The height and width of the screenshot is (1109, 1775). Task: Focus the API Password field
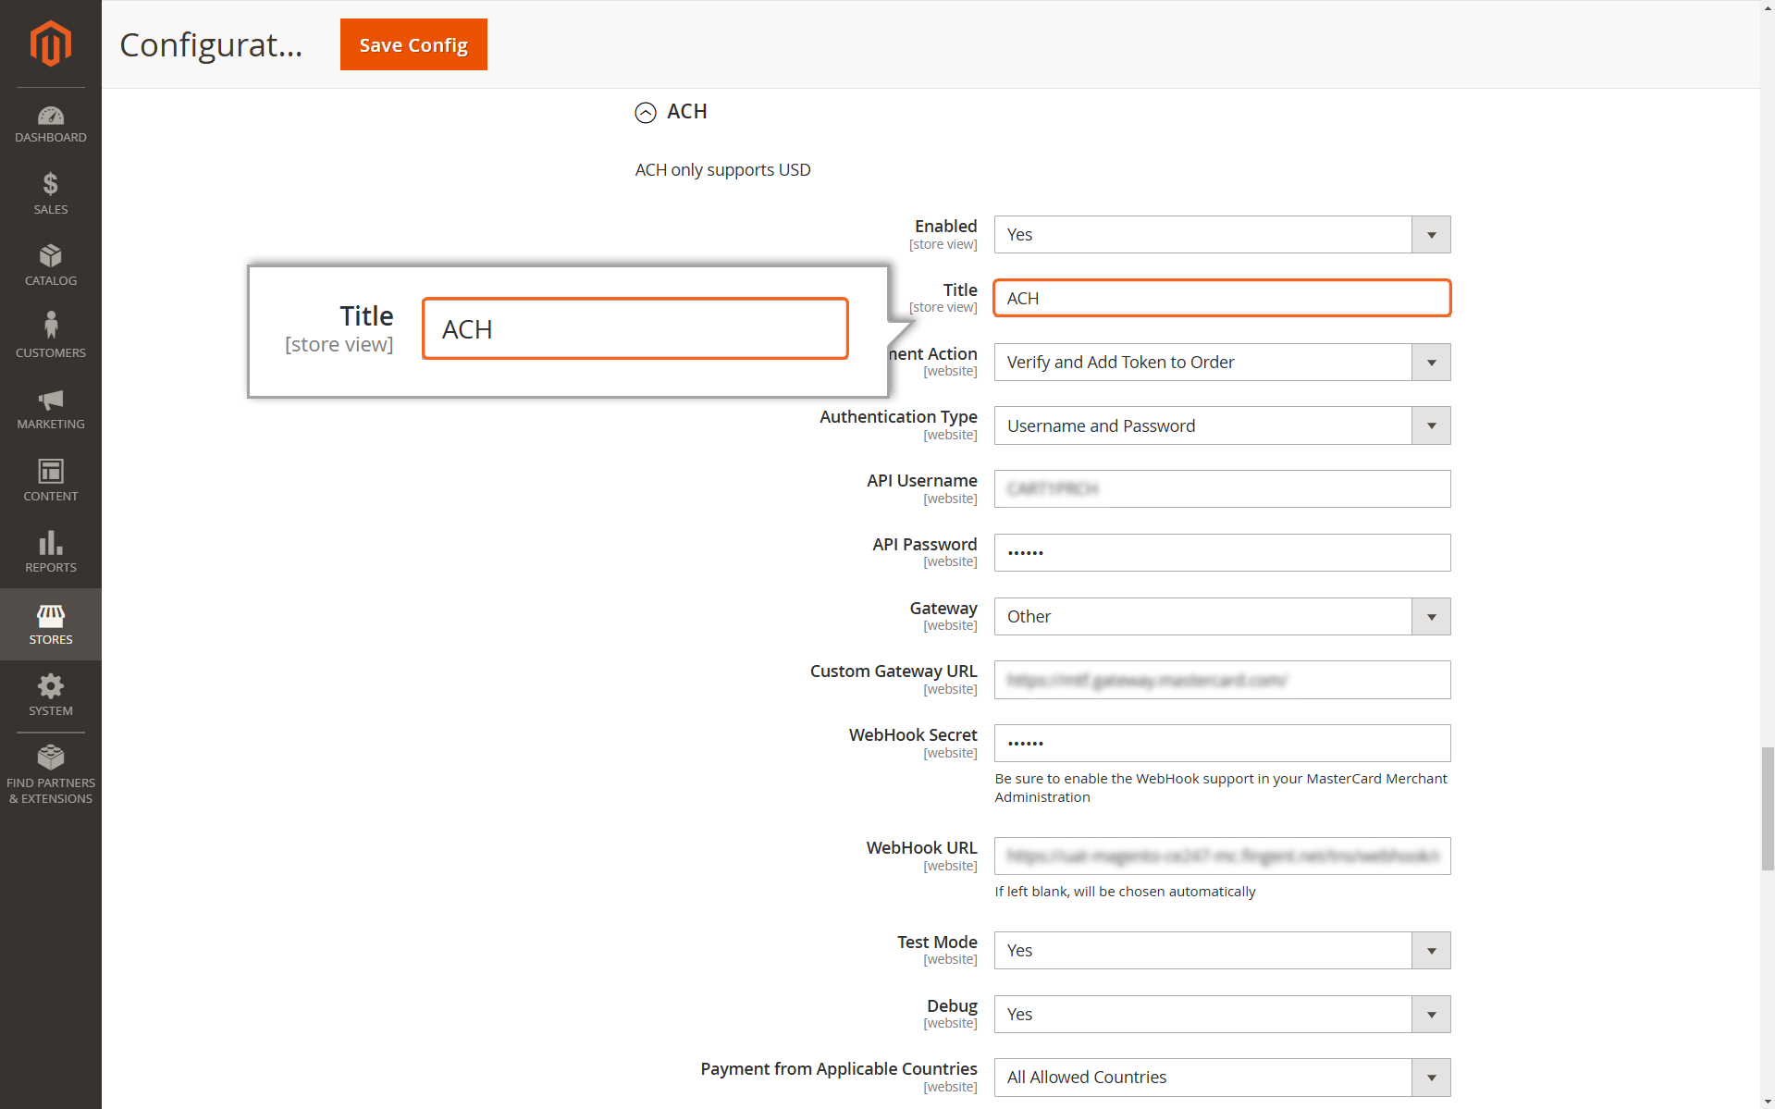click(1222, 552)
